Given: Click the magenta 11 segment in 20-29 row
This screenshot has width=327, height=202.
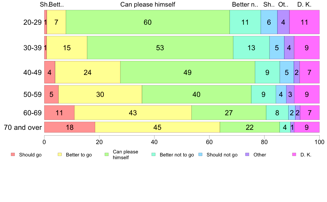Looking at the screenshot, I should pos(304,22).
